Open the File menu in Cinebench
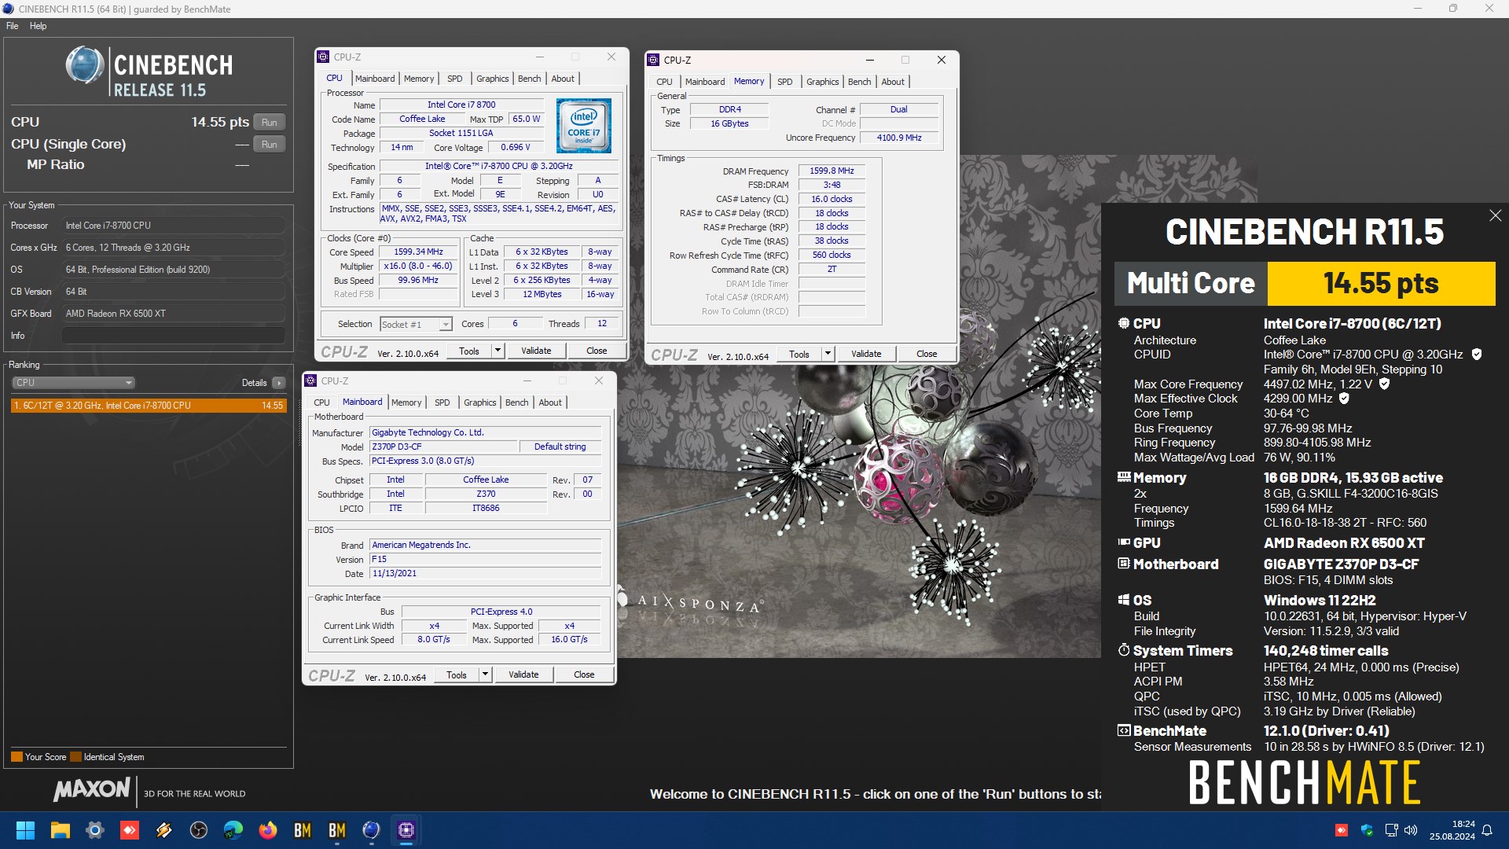 (13, 26)
